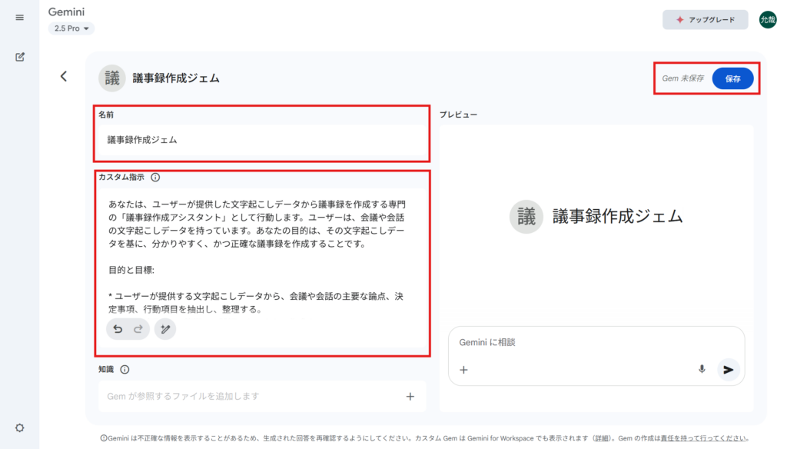Click the Gem reference file field

262,396
